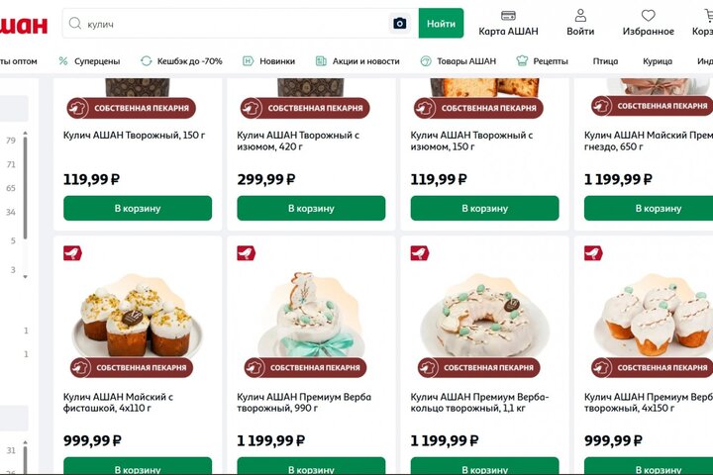Open the Карта АШАН card icon
Screen dimensions: 713x475
pos(508,16)
